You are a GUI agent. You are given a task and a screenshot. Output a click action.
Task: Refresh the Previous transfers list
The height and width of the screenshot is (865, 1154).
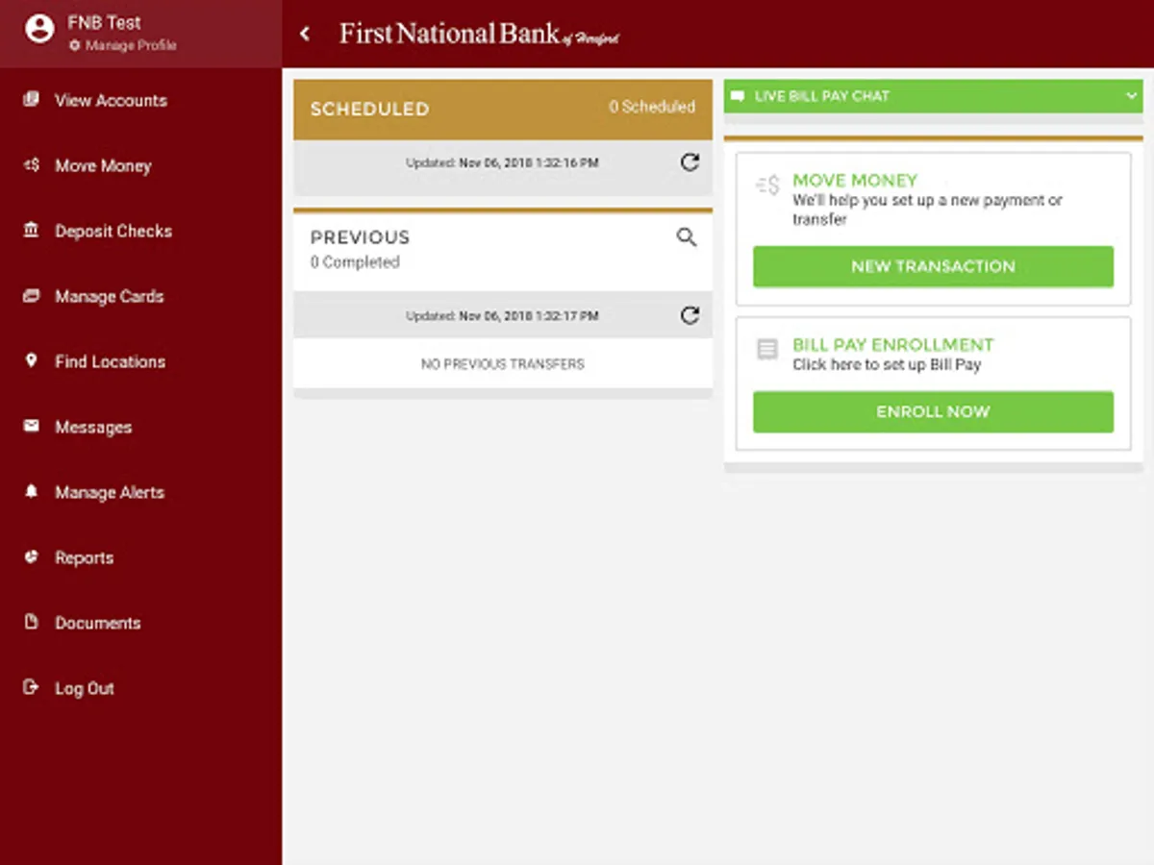click(690, 314)
